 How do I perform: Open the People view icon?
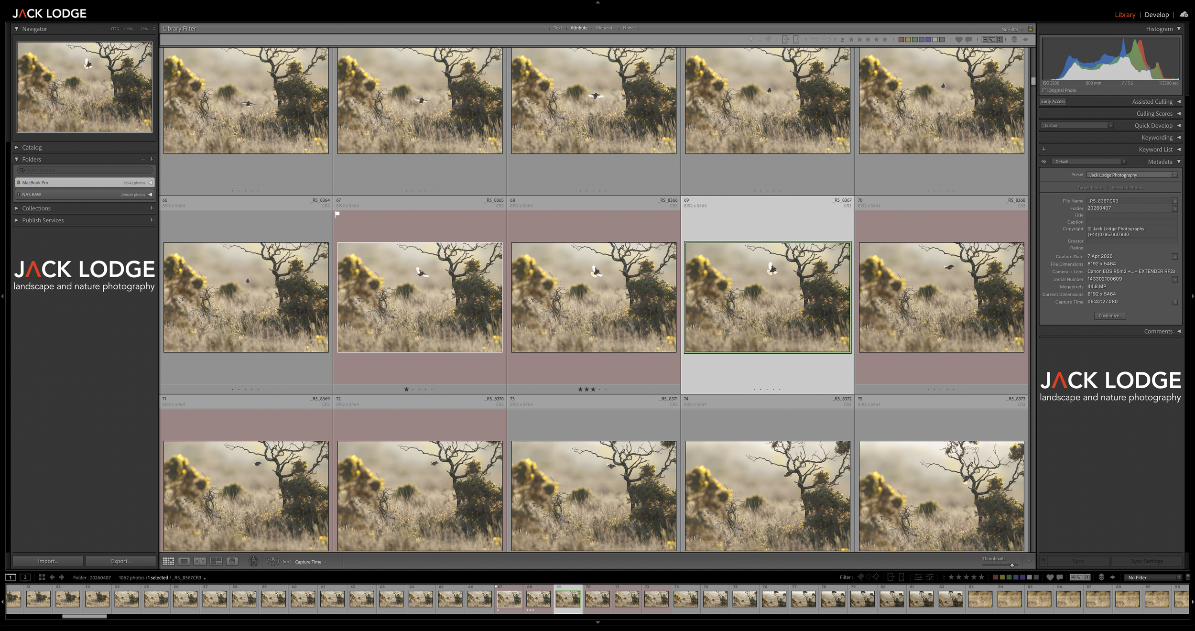232,560
